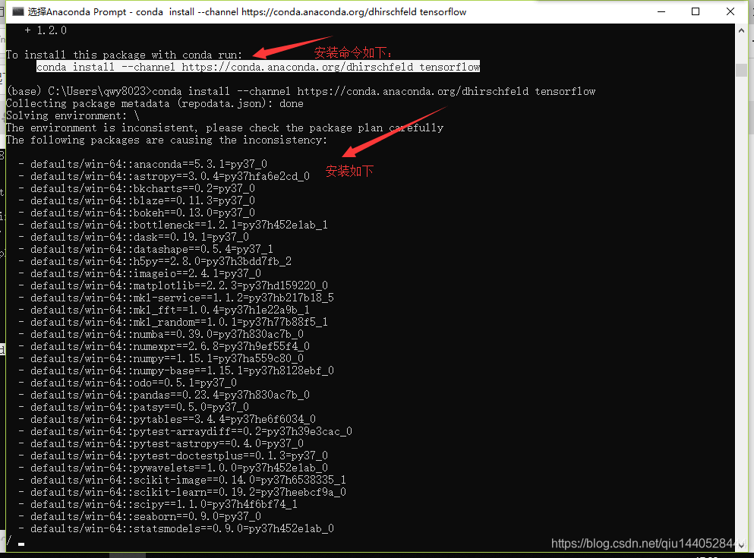Click the mkl-service==1.1.2 package line
This screenshot has height=558, width=754.
(176, 298)
